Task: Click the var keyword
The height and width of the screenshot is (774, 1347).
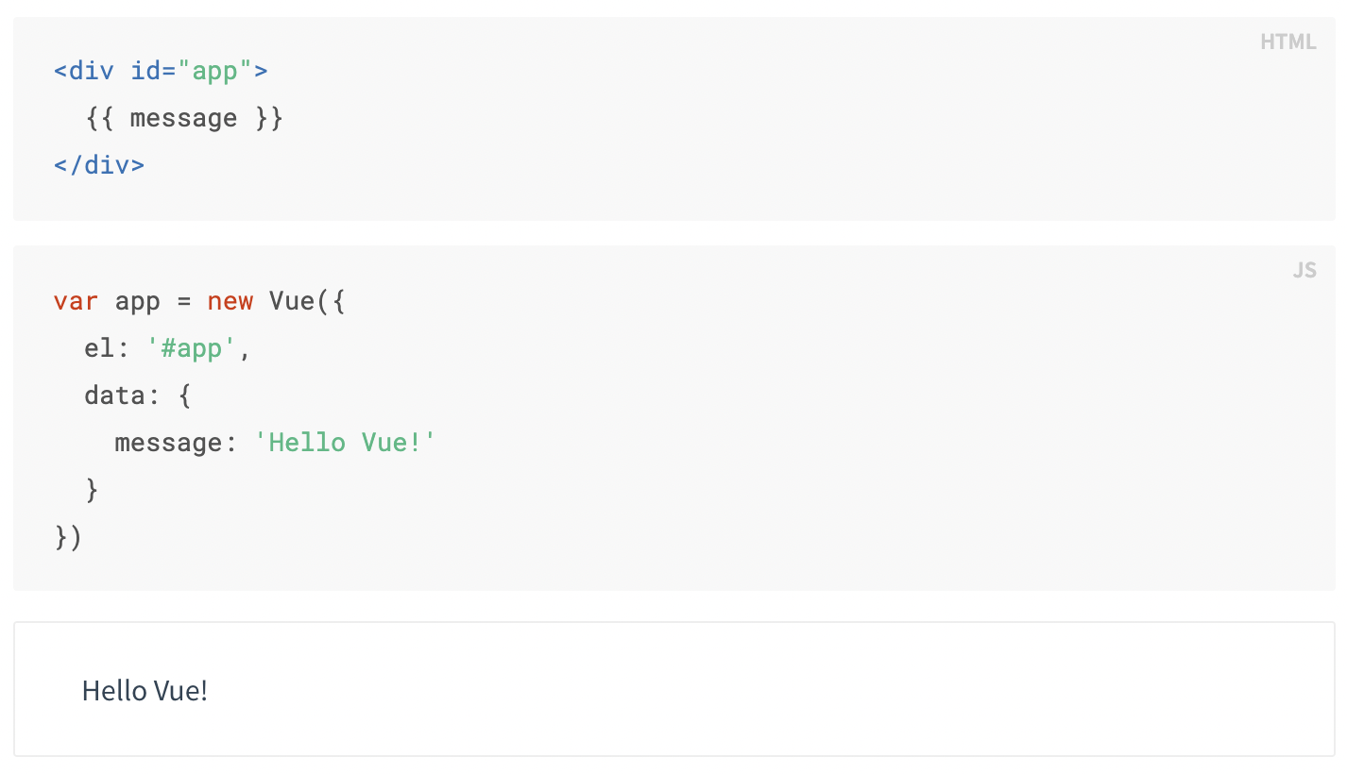Action: (76, 301)
